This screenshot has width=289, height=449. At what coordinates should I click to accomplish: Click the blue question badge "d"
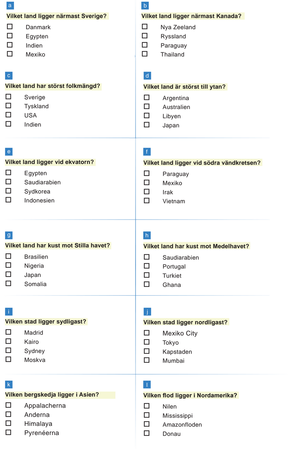coord(147,76)
